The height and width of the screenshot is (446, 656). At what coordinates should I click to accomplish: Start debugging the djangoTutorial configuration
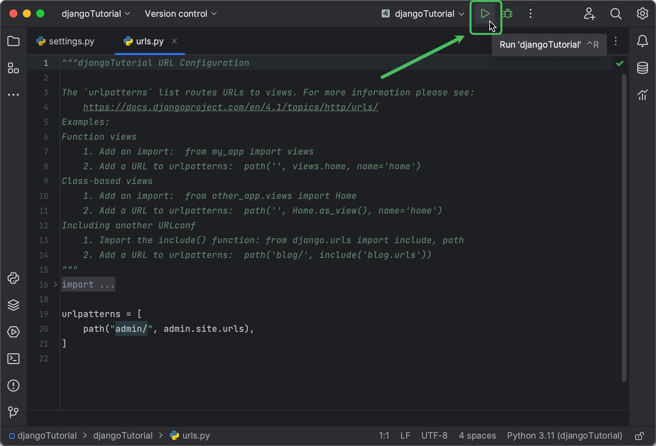pos(507,13)
